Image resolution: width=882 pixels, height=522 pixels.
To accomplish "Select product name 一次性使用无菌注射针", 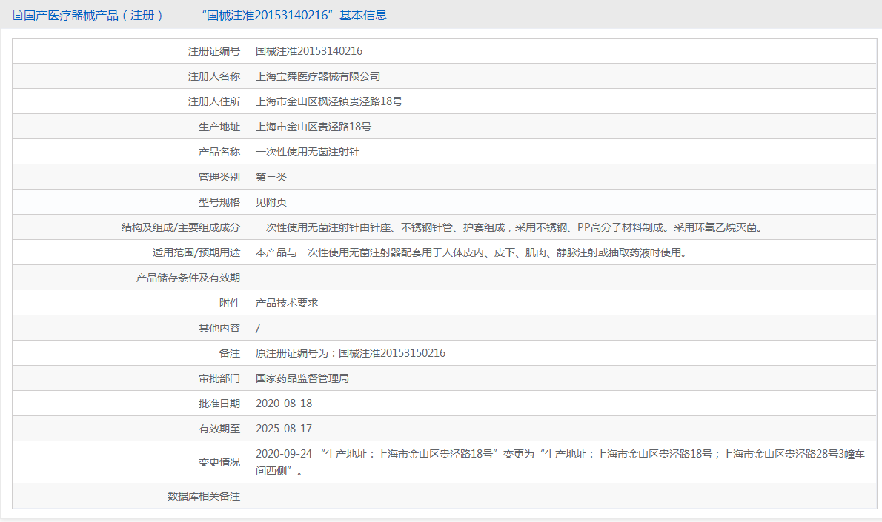I will [x=307, y=152].
